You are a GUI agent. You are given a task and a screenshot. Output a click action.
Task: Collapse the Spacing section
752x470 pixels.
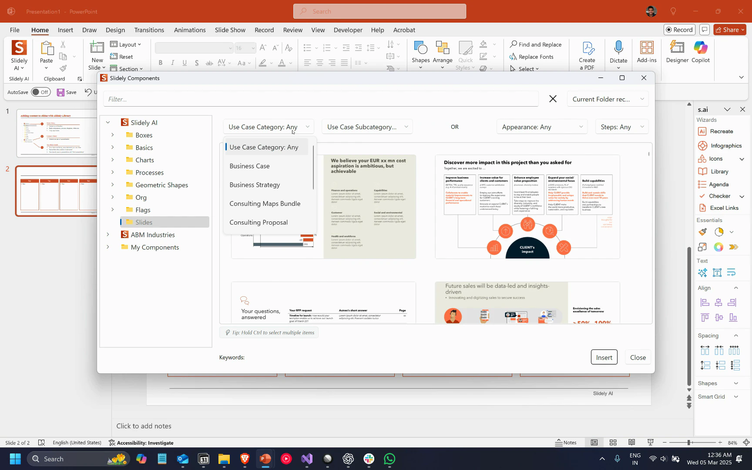736,336
